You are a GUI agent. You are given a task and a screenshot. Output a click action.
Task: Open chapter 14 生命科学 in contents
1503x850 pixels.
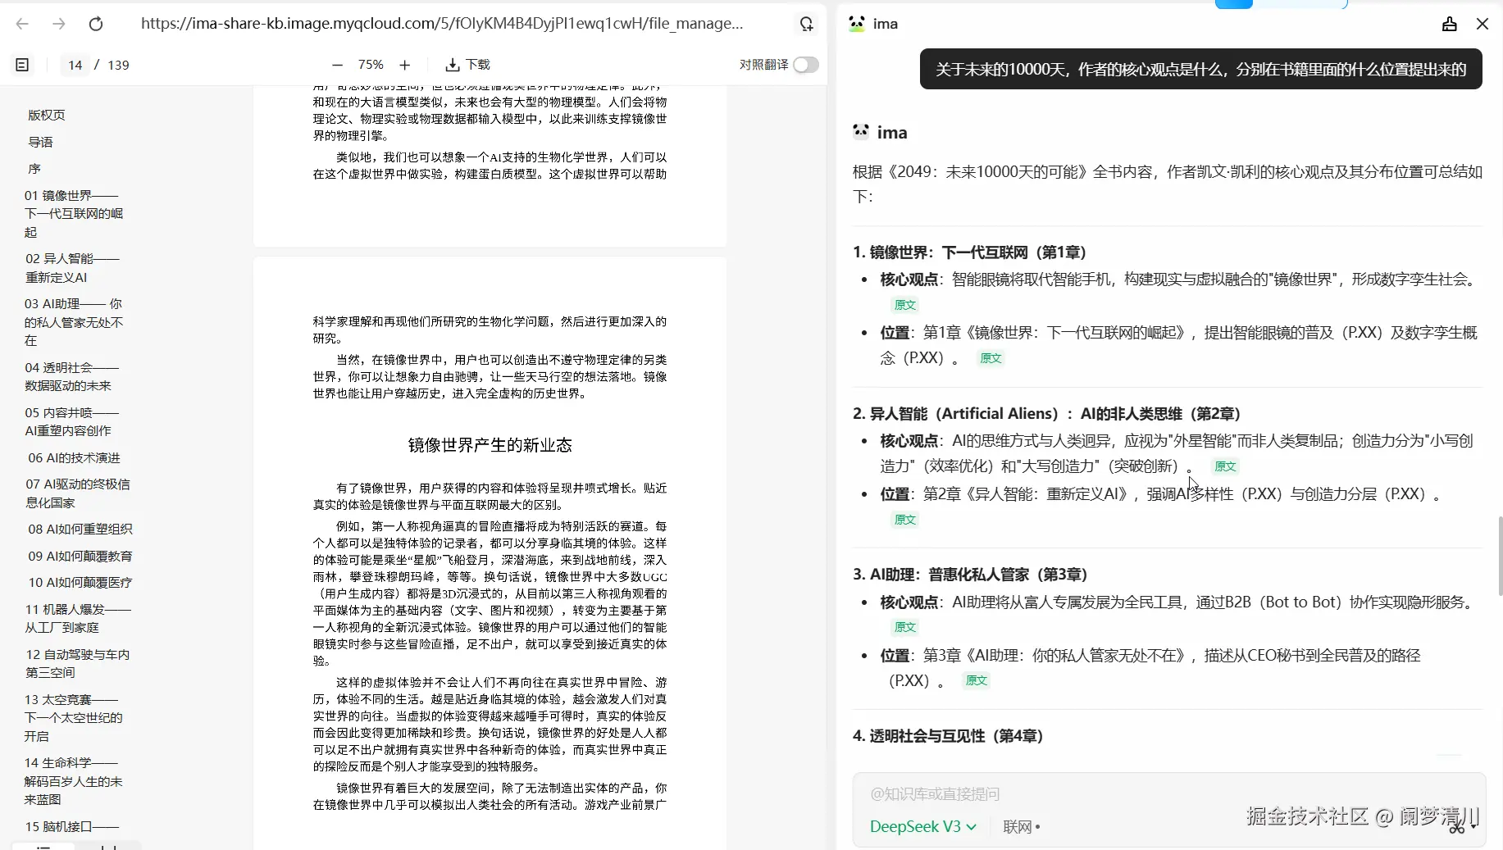[x=74, y=781]
